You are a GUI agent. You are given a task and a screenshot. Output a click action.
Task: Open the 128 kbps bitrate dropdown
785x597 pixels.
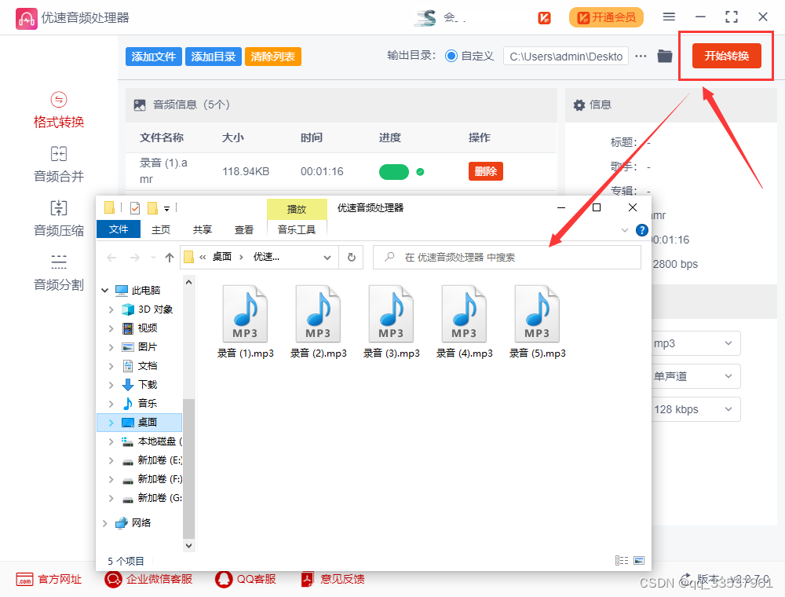click(696, 409)
